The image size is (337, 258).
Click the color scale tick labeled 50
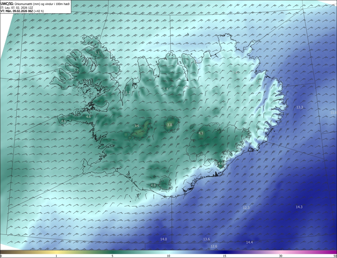point(335,256)
